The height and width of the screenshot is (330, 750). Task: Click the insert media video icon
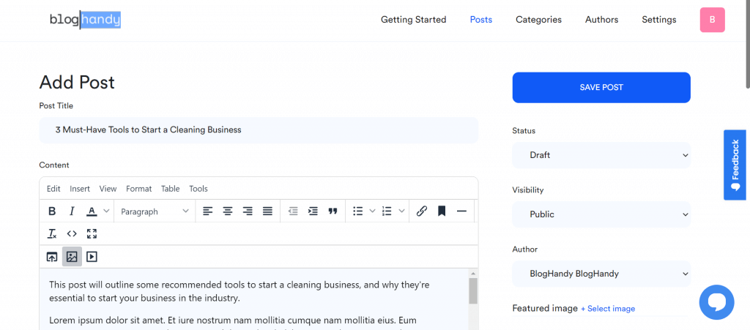(x=92, y=257)
